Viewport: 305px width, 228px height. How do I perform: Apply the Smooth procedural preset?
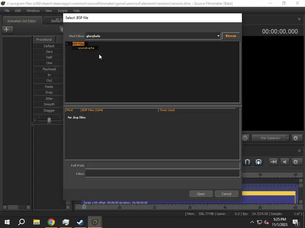(x=49, y=104)
